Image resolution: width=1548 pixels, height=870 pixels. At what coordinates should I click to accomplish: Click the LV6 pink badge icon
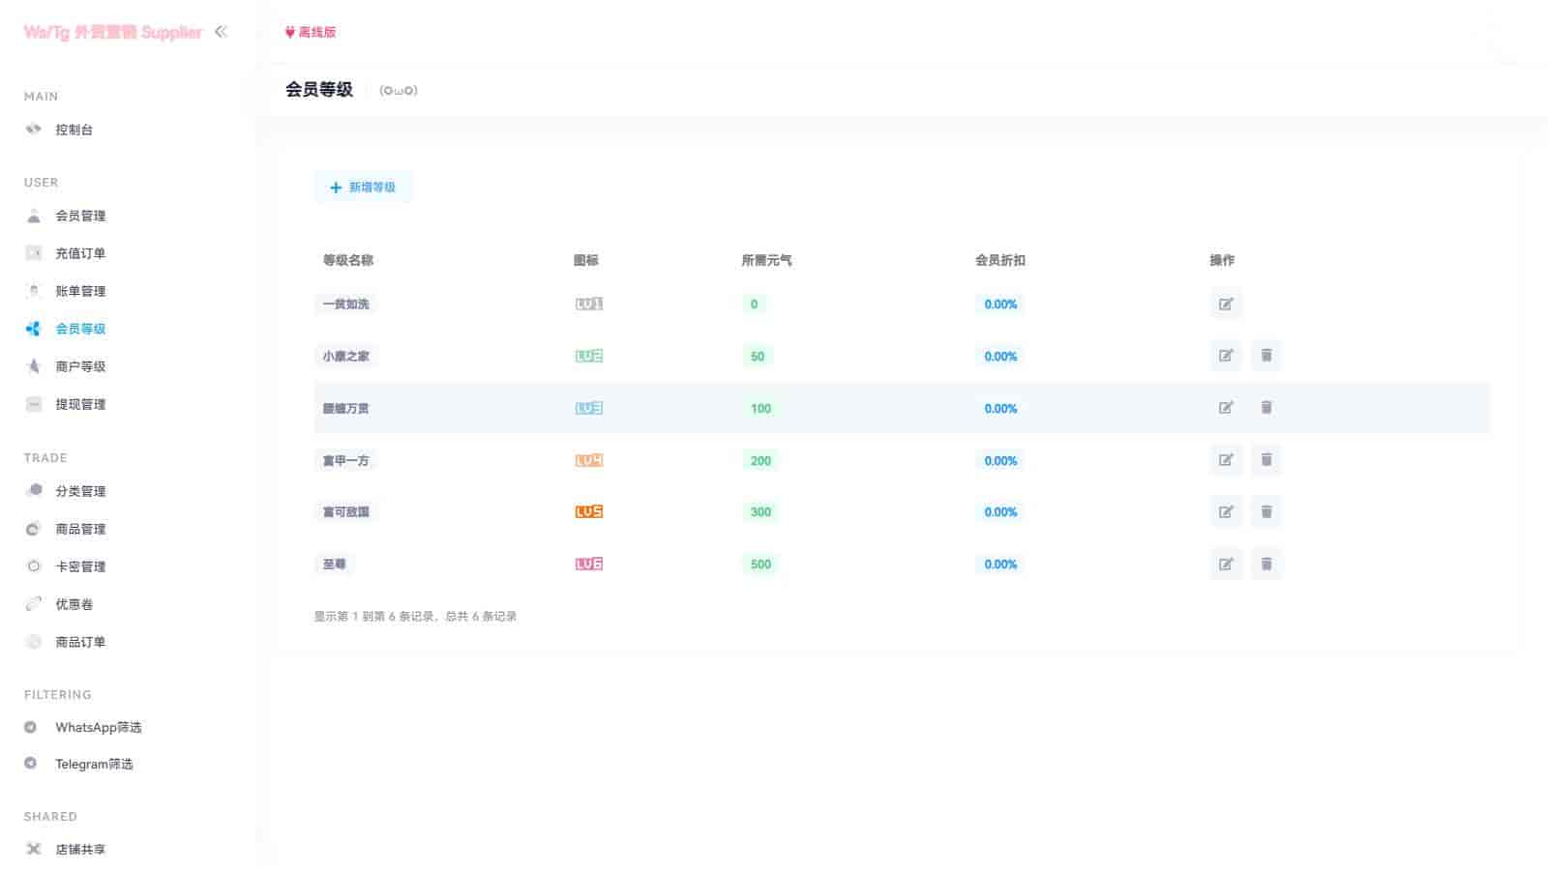tap(588, 565)
